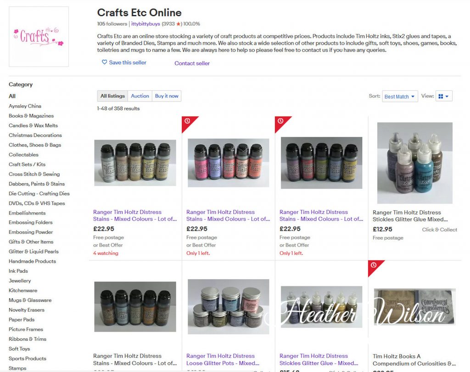This screenshot has width=470, height=372.
Task: Click the 1-48 of 358 results text
Action: tap(118, 108)
